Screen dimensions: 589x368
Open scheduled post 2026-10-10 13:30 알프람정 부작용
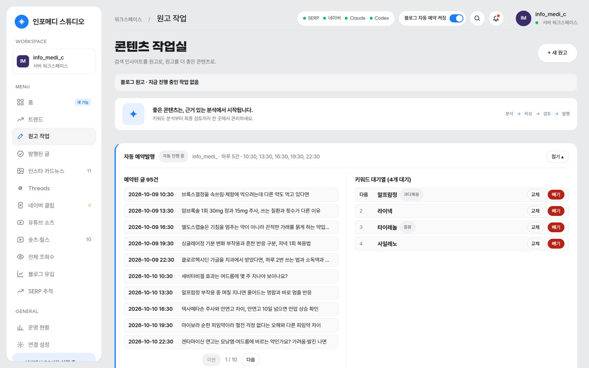click(231, 293)
